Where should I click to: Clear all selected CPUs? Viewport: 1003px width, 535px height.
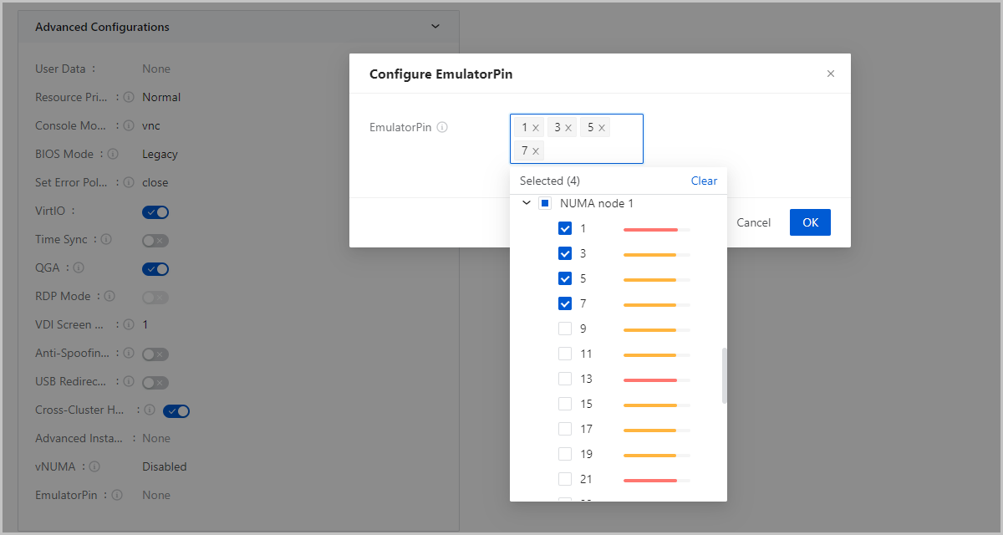pyautogui.click(x=704, y=181)
